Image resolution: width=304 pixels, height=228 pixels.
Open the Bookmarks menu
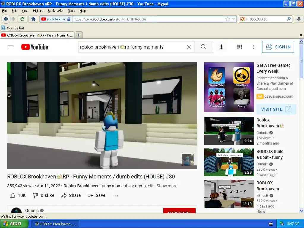coord(55,11)
